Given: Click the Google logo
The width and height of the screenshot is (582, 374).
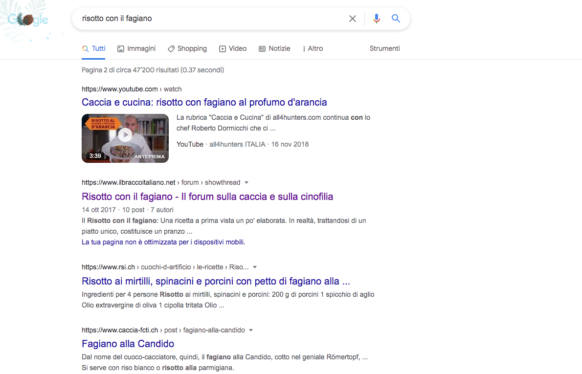Looking at the screenshot, I should pyautogui.click(x=28, y=19).
